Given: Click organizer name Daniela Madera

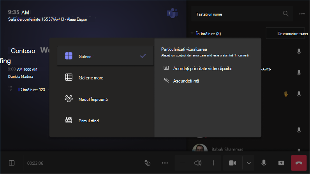Looking at the screenshot, I should click(x=21, y=77).
